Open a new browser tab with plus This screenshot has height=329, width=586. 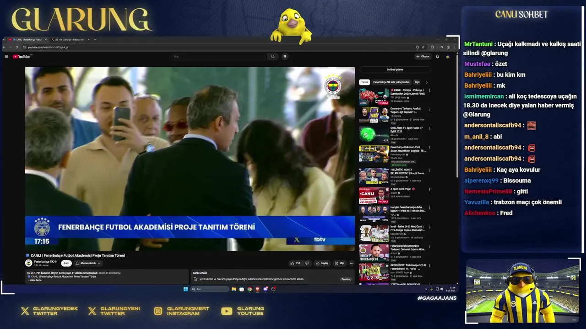(x=95, y=40)
